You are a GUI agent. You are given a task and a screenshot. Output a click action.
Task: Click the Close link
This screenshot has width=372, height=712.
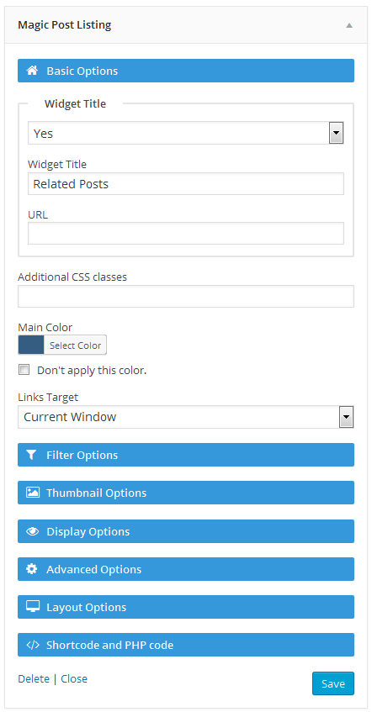click(74, 679)
